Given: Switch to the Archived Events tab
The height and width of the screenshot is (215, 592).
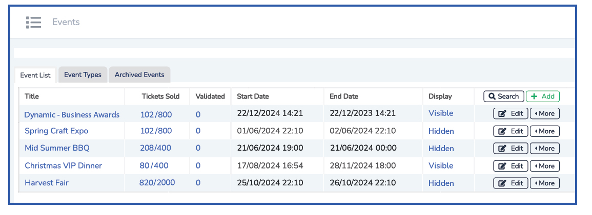Looking at the screenshot, I should (x=139, y=75).
